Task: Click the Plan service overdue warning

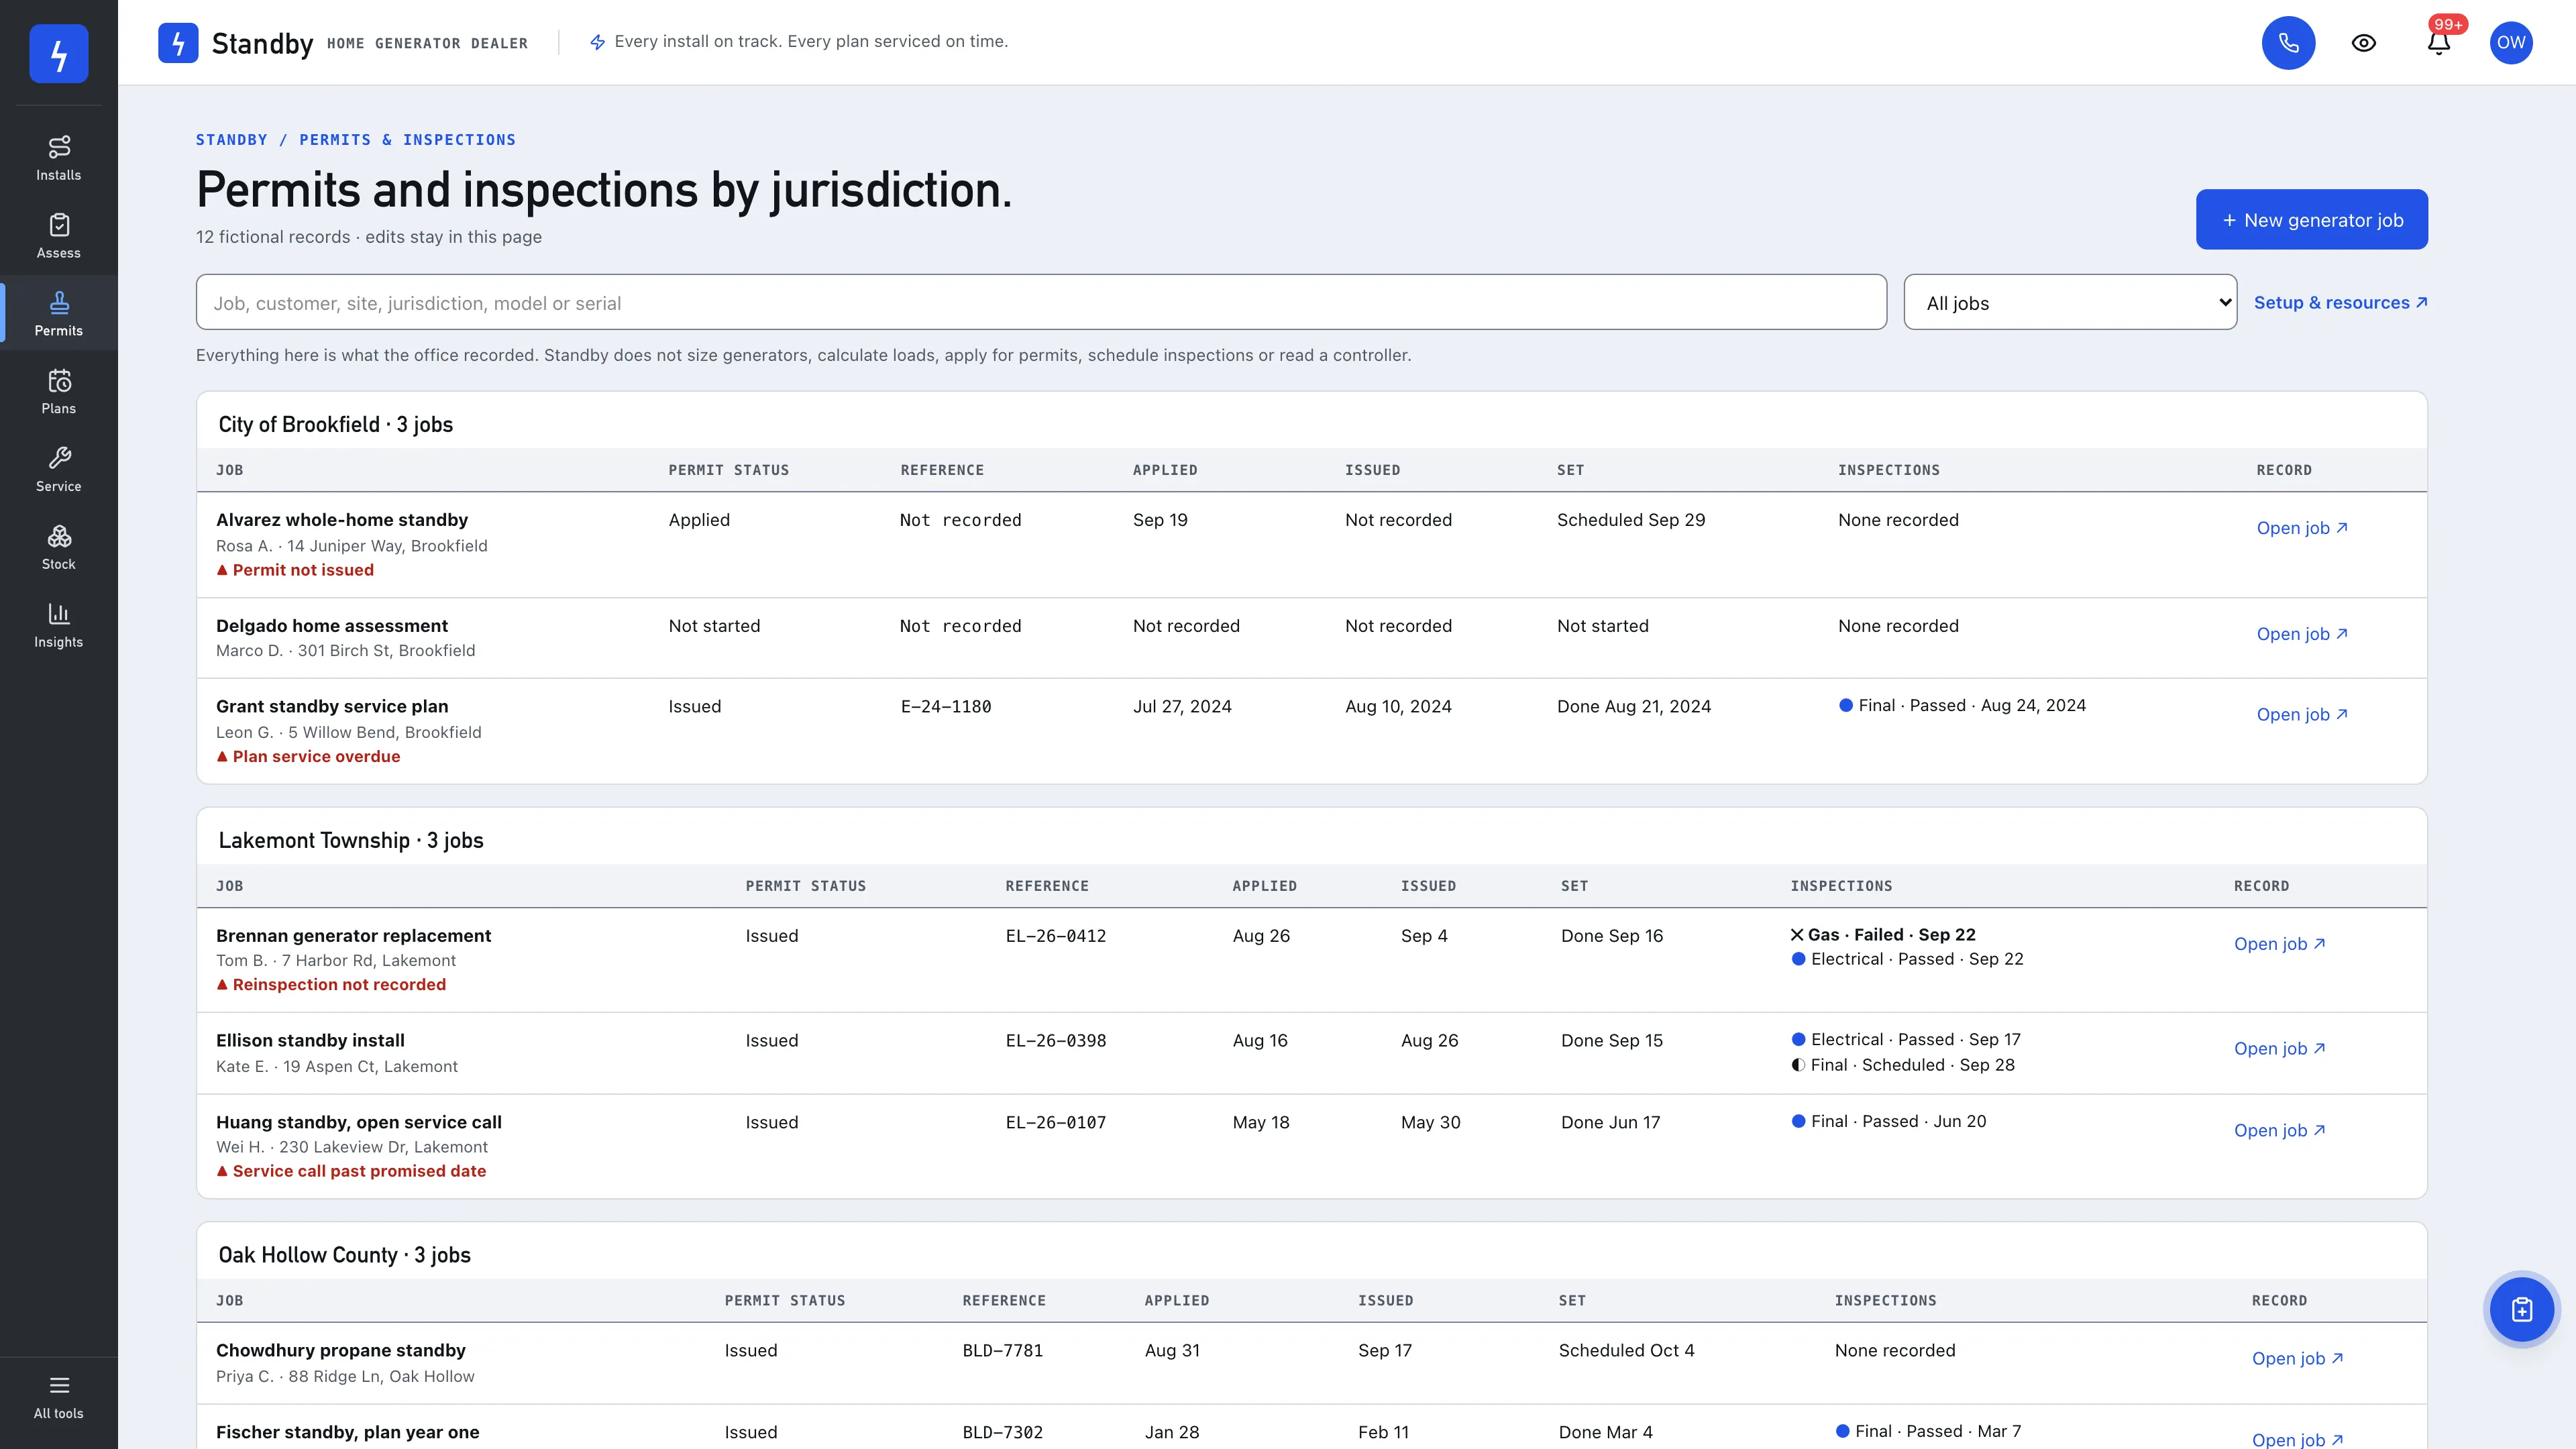Action: tap(308, 756)
